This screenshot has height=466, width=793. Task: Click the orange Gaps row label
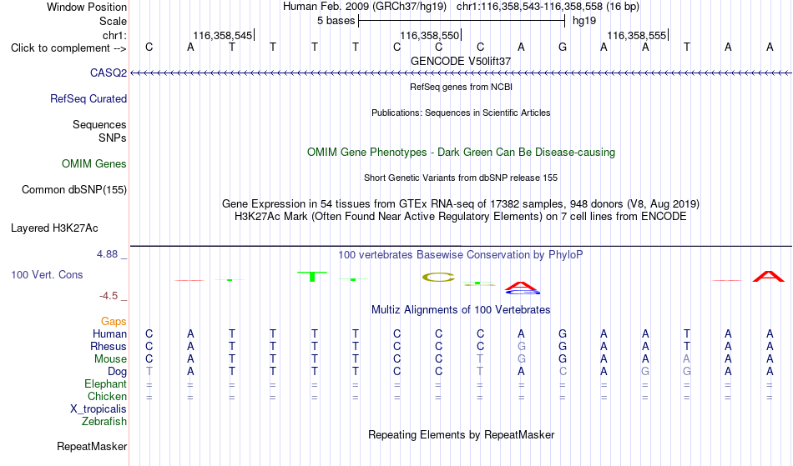point(114,322)
